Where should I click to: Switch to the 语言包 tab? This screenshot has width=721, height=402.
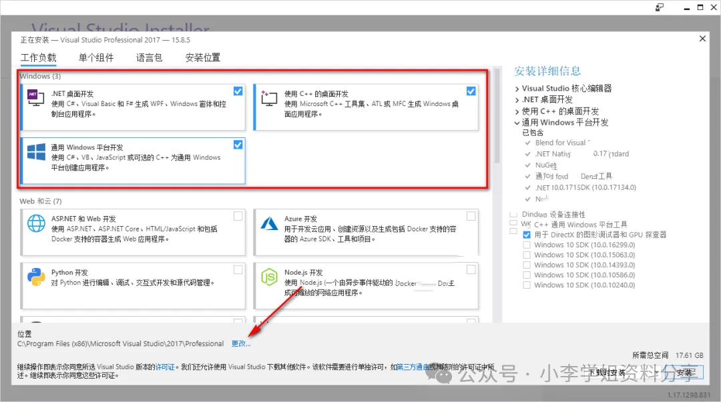click(x=149, y=58)
